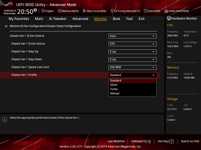Click memory frequency value 2133 MHz
Image resolution: width=201 pixels, height=150 pixels.
pos(173,78)
